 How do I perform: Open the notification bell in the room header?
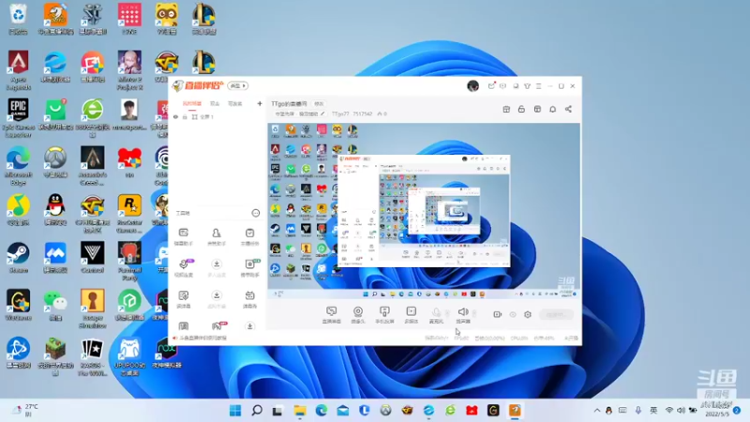pos(552,109)
